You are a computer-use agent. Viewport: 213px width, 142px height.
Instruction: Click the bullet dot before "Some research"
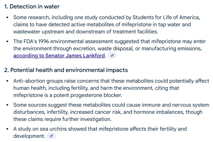point(7,17)
